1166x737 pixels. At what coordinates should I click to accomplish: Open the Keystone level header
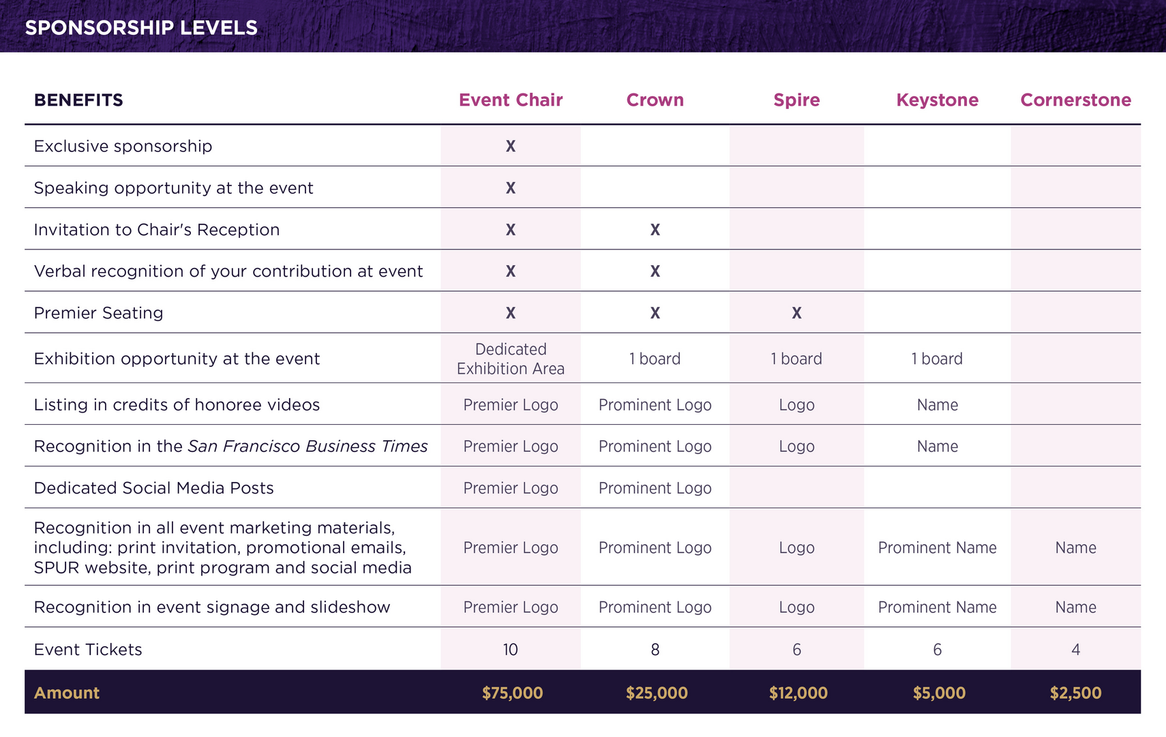[x=937, y=100]
